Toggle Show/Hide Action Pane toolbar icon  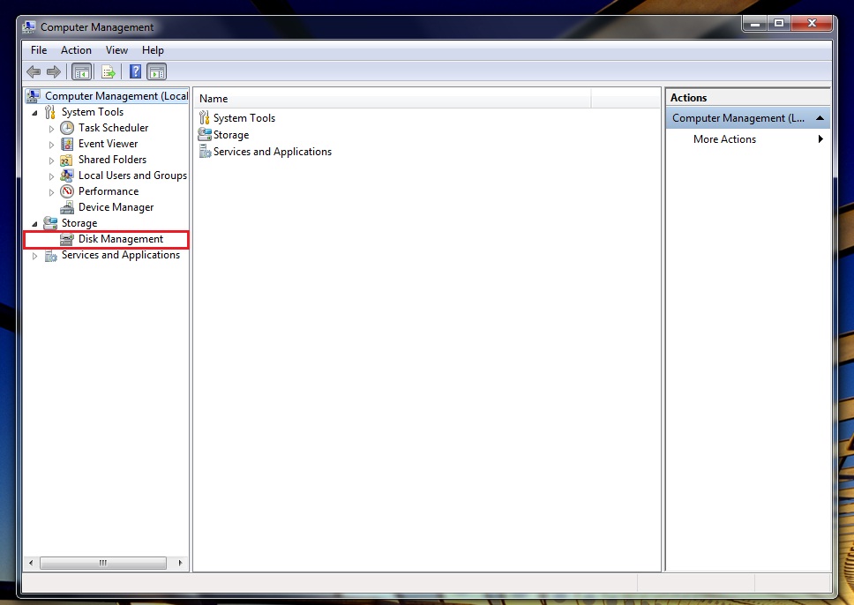(x=157, y=71)
